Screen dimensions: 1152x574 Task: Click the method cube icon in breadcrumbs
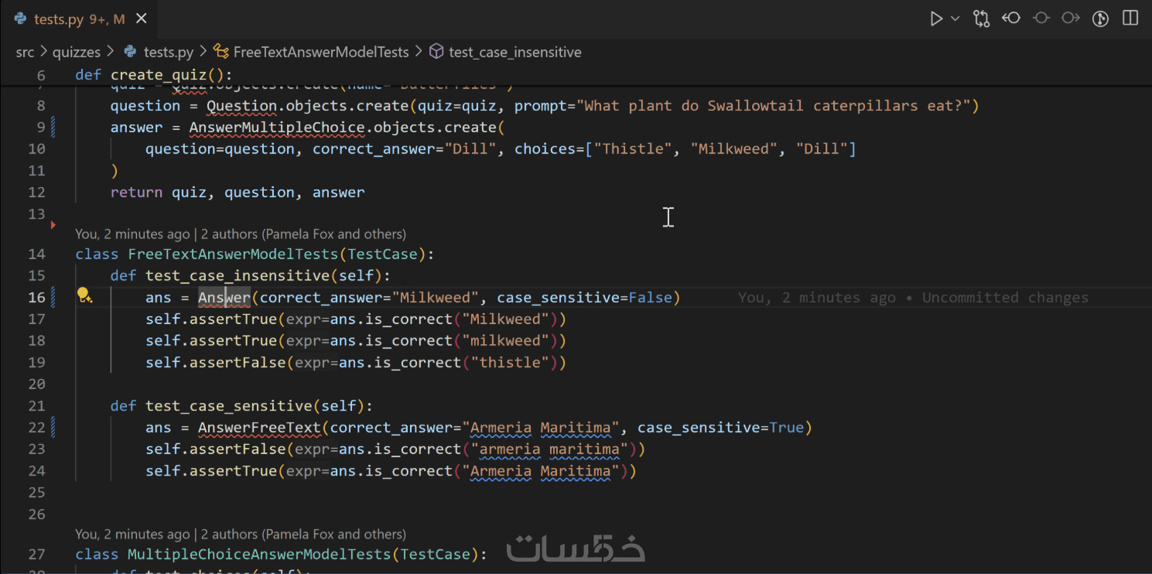436,52
